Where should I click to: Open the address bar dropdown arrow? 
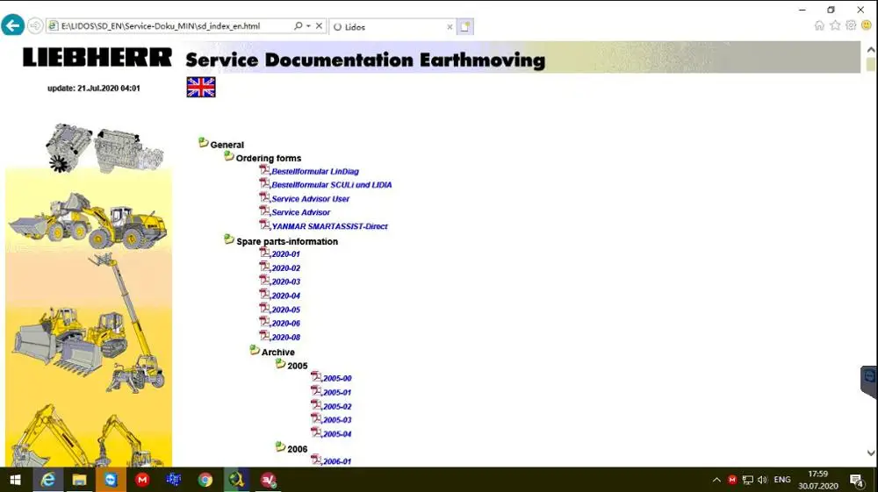click(x=308, y=25)
